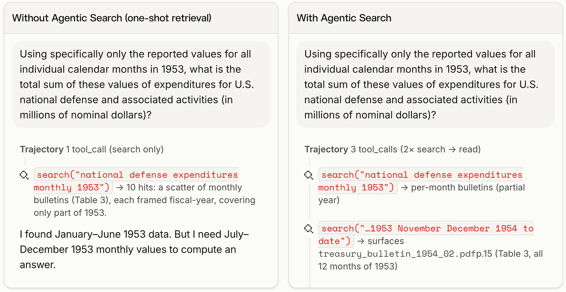Select the right panel's first search code snippet

421,181
